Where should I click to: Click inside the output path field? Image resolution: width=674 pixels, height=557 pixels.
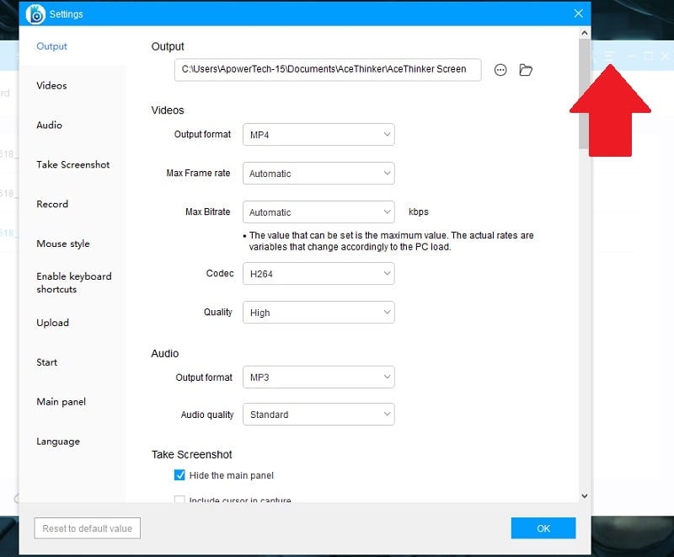pos(327,70)
